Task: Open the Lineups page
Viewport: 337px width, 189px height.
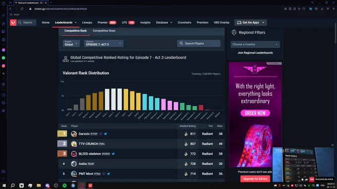Action: point(87,23)
